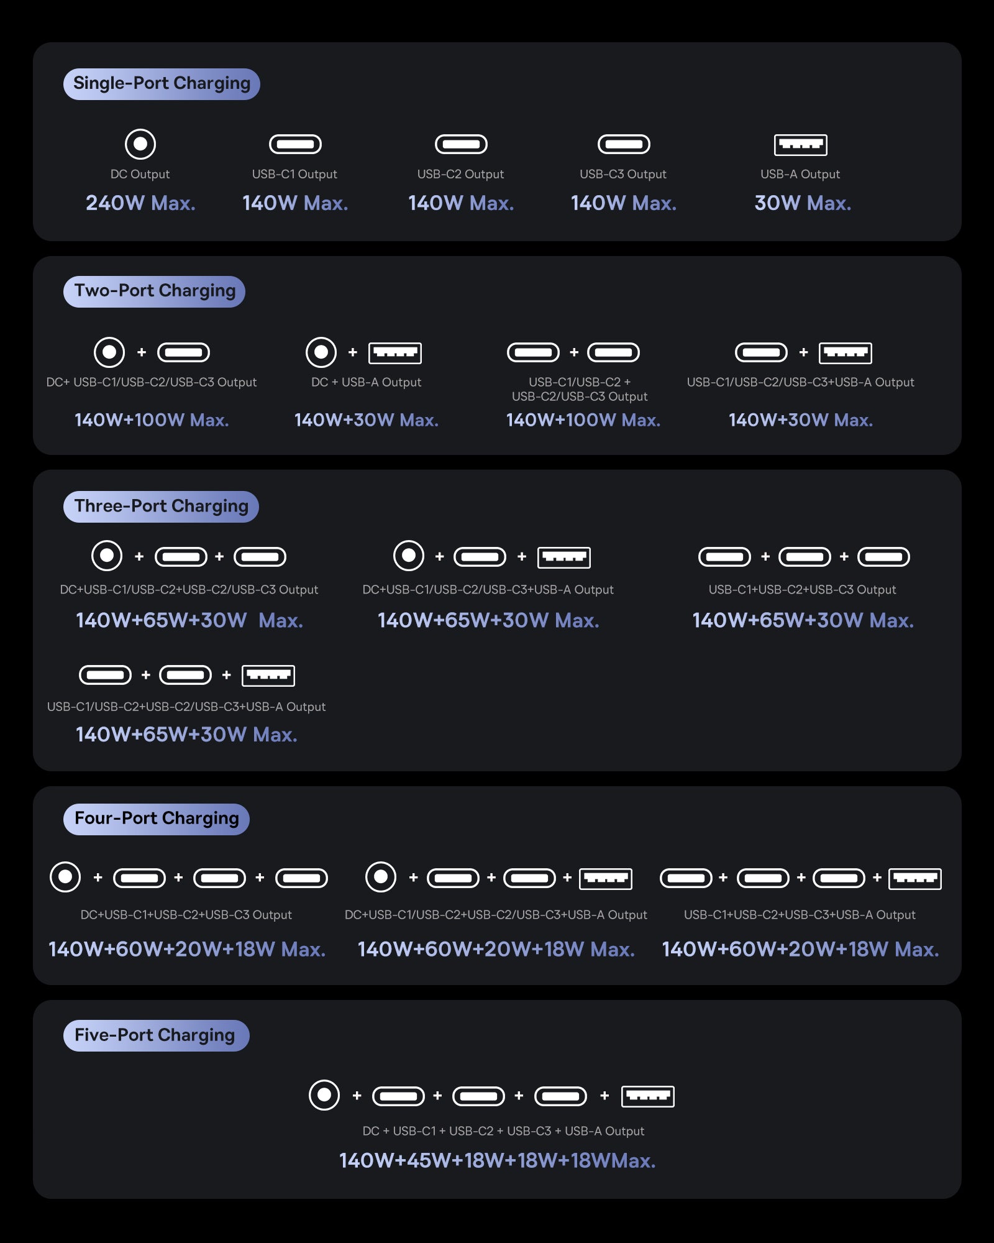Click the '240W Max.' power rating
The height and width of the screenshot is (1243, 994).
click(140, 203)
